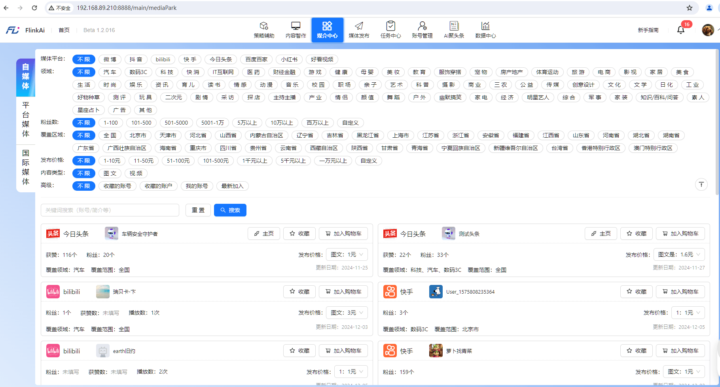The image size is (720, 387).
Task: Open 主页 for 车辆安全守护者
Action: coord(264,233)
